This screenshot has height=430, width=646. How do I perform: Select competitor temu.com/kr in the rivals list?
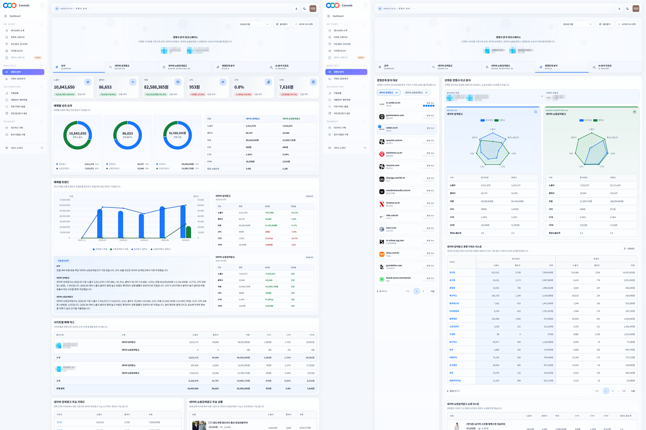(406, 254)
